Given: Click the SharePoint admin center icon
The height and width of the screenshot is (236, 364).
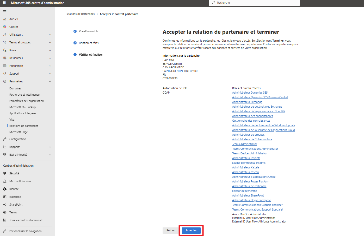Looking at the screenshot, I should pos(5,205).
